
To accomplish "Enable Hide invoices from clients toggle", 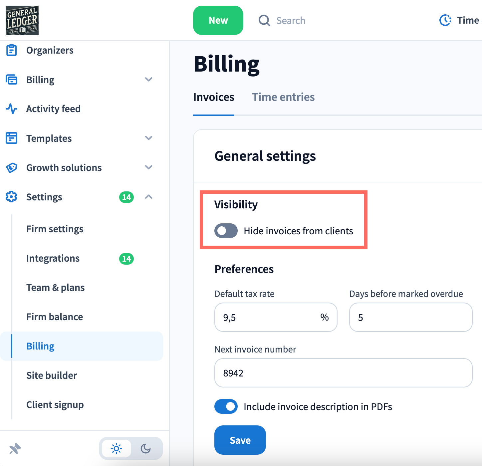I will point(226,231).
